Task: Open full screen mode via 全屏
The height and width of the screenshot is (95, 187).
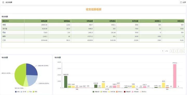Action: 183,2
